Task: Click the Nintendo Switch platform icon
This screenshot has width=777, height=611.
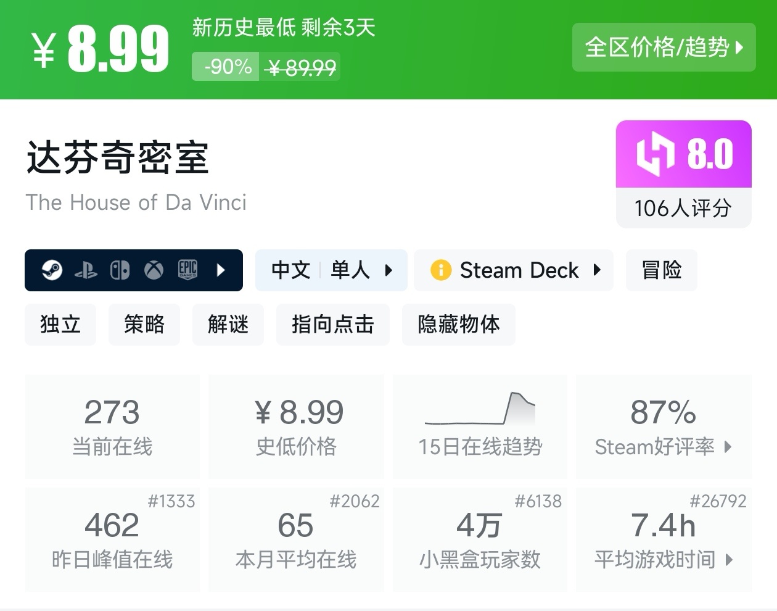Action: pyautogui.click(x=120, y=270)
